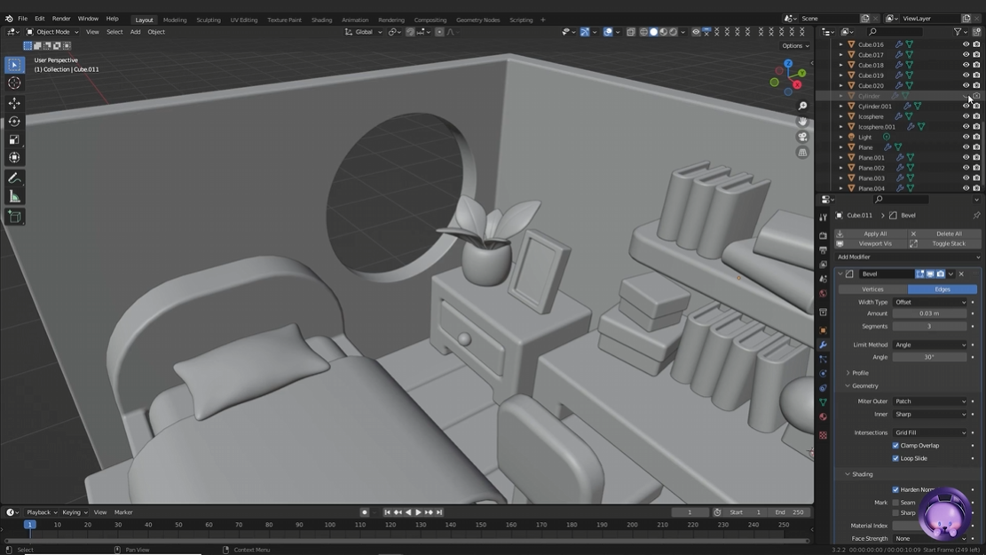Screen dimensions: 986x555
Task: Toggle Loop Slide checkbox
Action: pyautogui.click(x=895, y=458)
